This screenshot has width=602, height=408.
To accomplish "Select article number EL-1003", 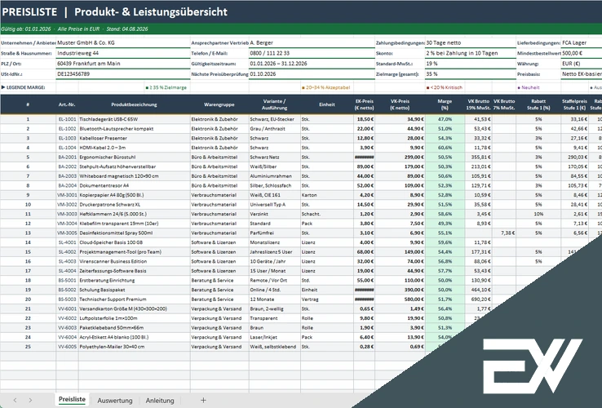I will tap(67, 138).
